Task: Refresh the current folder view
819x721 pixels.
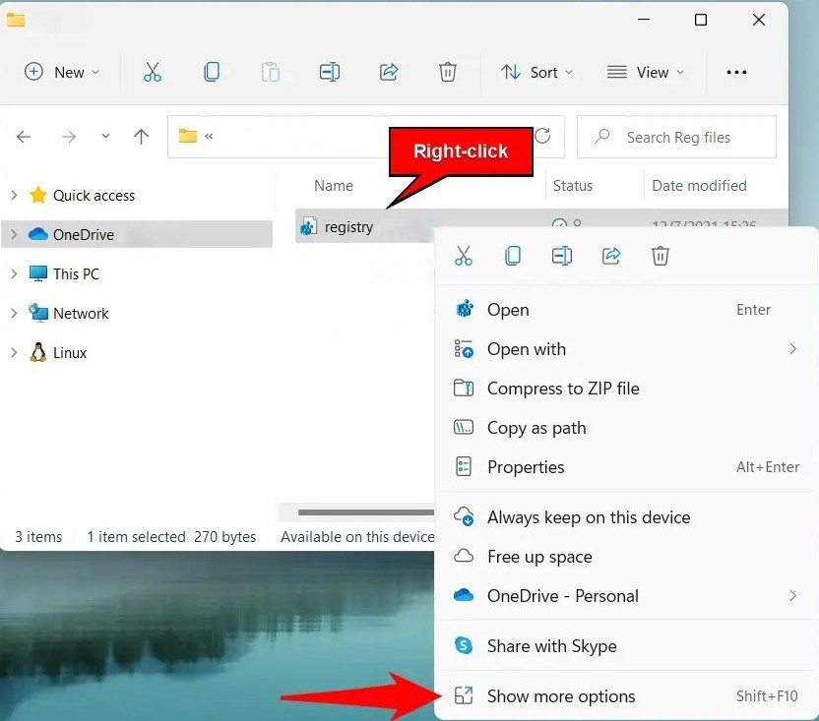Action: coord(542,137)
